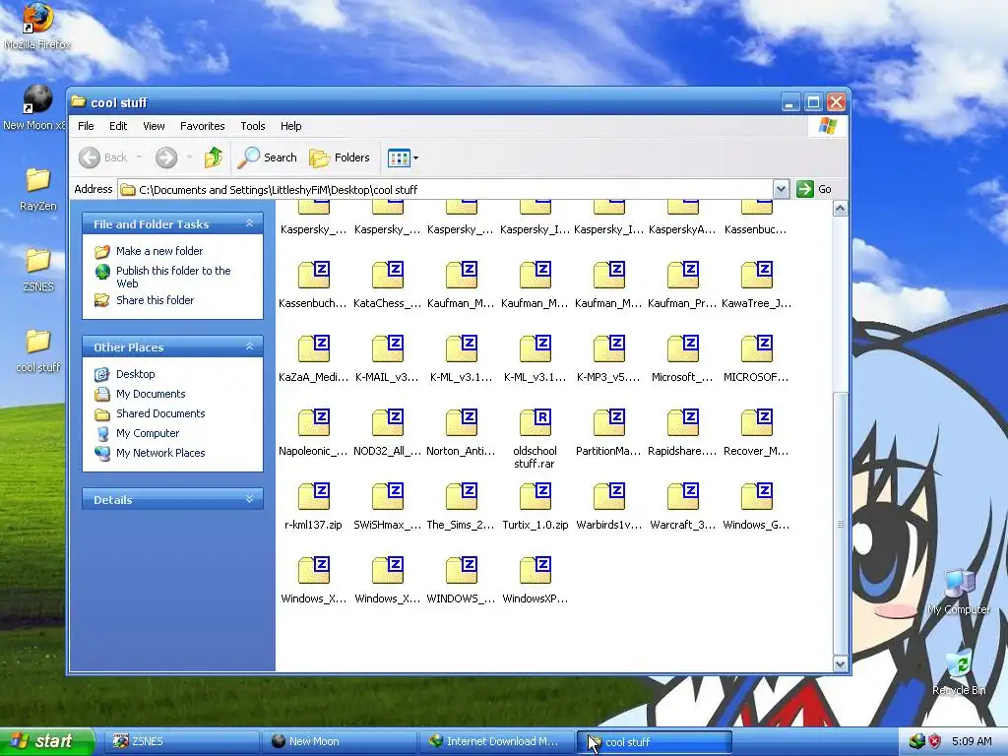
Task: Click Share this folder
Action: click(x=145, y=300)
